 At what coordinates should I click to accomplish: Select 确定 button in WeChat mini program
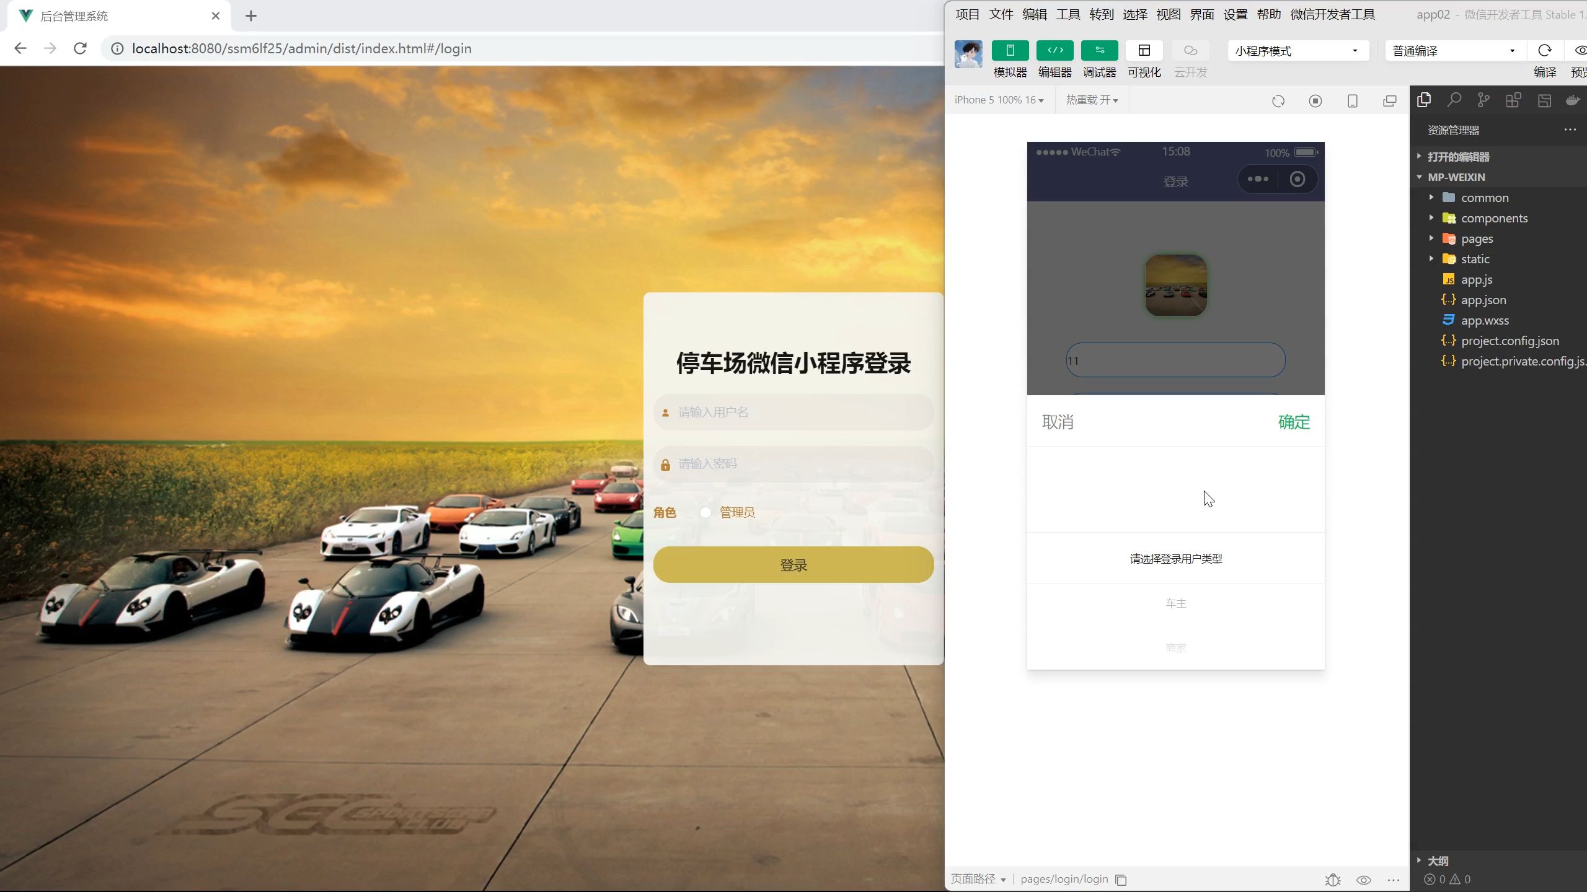point(1295,421)
